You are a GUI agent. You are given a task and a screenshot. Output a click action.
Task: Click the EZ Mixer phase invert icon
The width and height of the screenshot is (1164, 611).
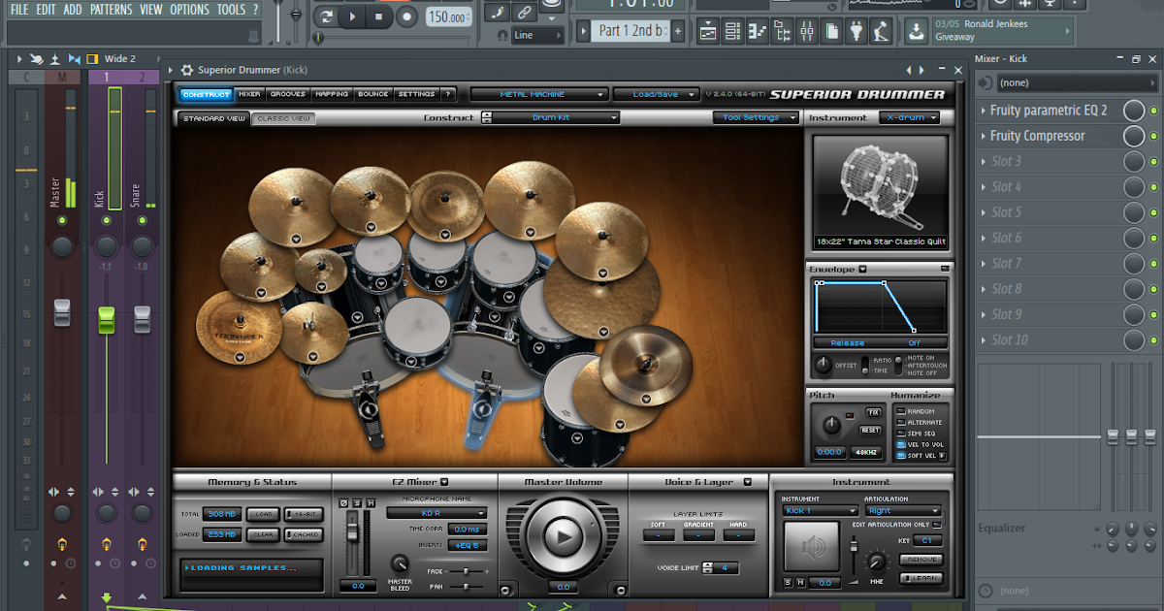pyautogui.click(x=343, y=502)
